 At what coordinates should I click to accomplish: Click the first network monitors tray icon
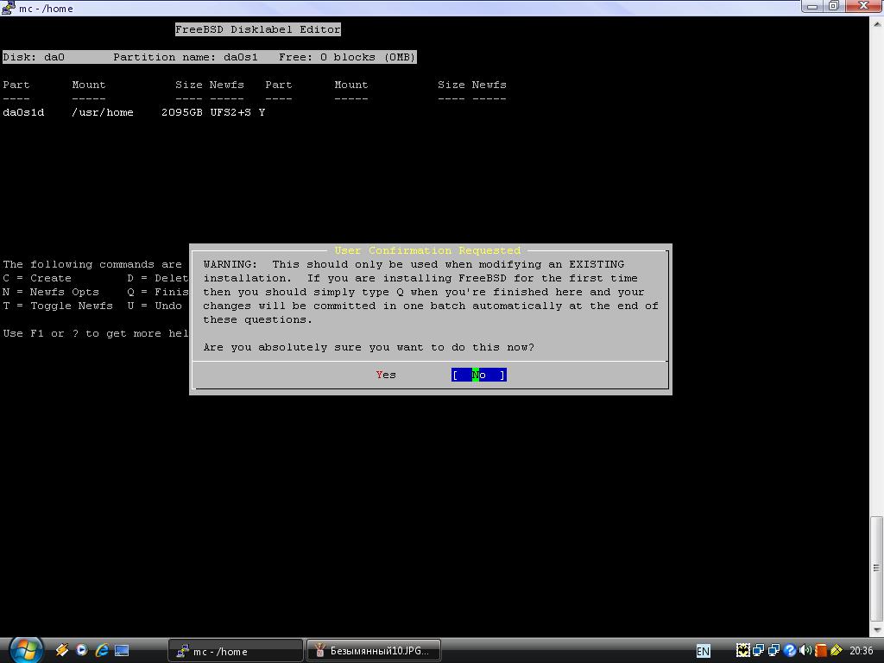tap(758, 650)
